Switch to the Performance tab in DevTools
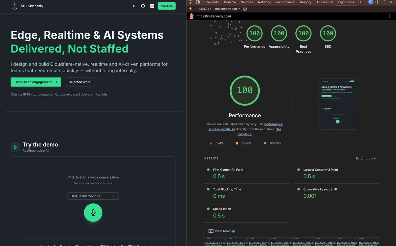Screen dimensions: 396x246 point(285,2)
